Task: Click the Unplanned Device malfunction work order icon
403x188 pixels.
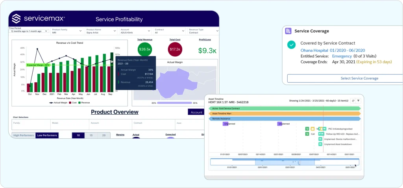Action: click(320, 139)
